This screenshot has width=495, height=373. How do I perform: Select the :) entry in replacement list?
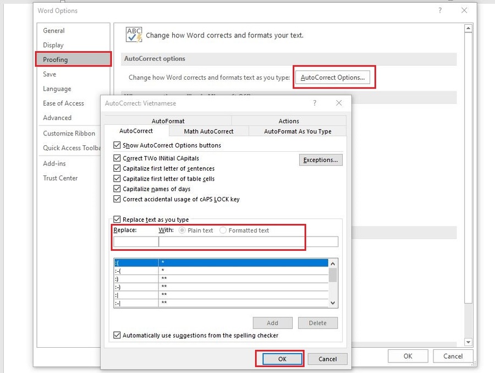[221, 279]
